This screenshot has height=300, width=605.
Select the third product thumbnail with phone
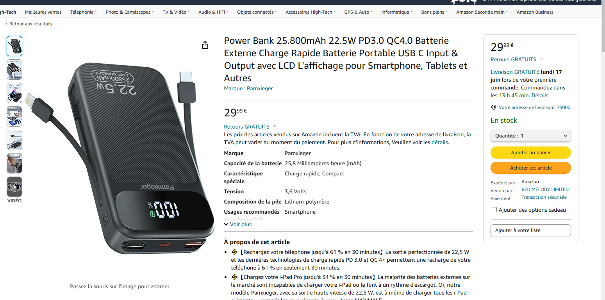click(x=14, y=93)
